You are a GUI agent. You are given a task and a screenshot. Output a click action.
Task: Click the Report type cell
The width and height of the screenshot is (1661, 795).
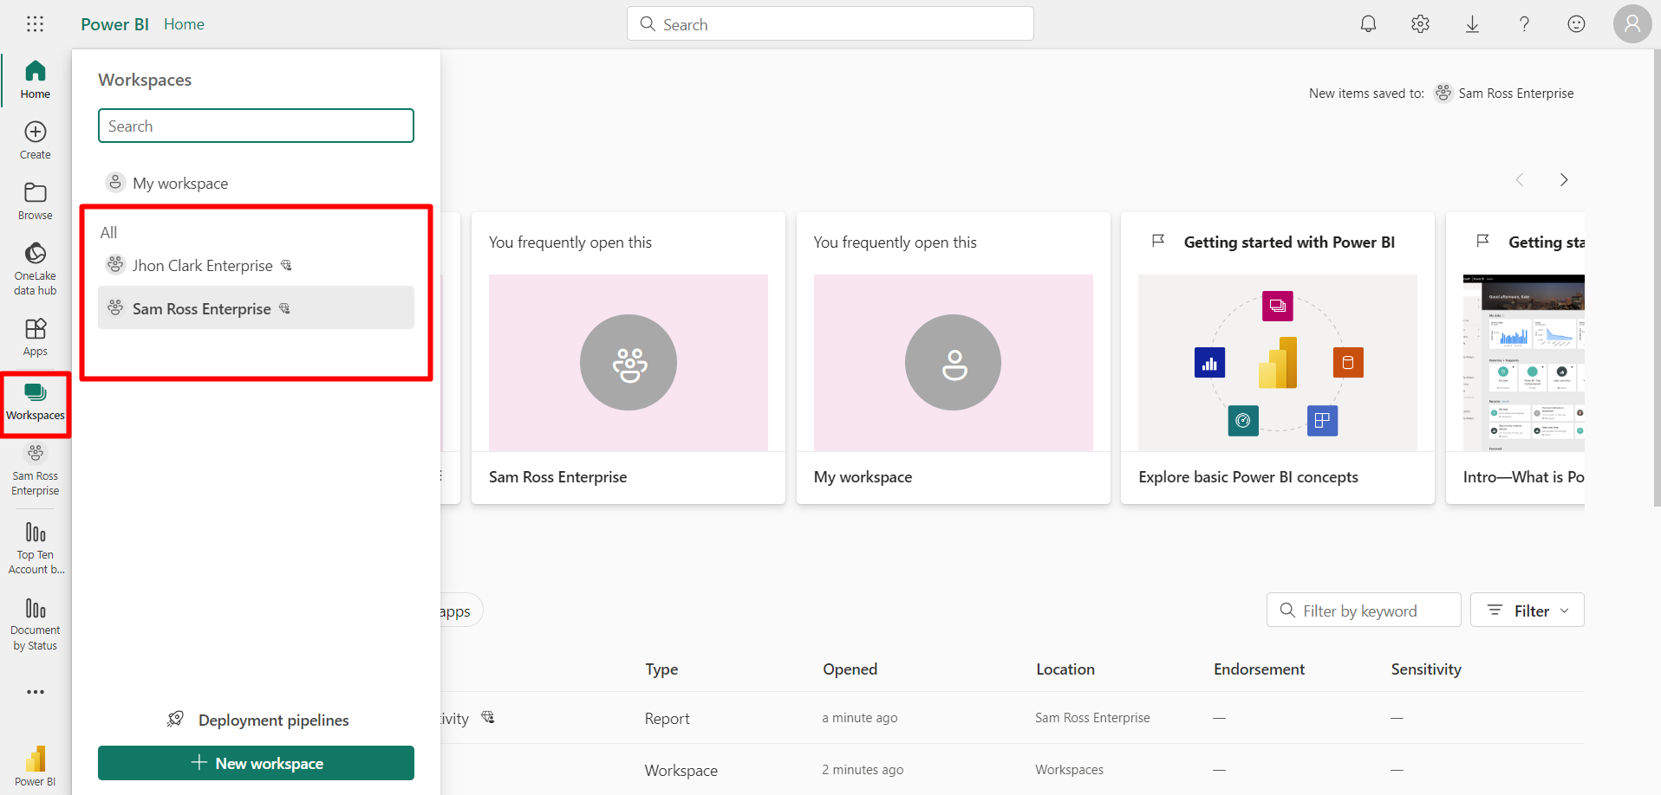(x=667, y=718)
